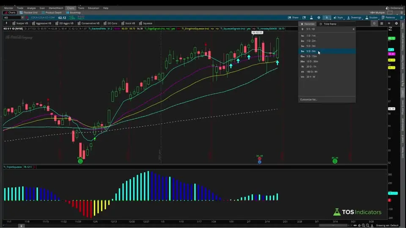Choose the 180 D : 4h timeframe

(327, 72)
